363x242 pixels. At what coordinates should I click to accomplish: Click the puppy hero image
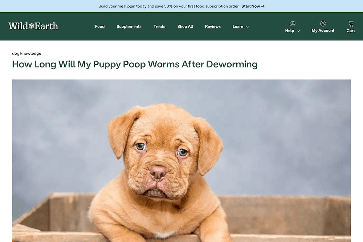181,161
